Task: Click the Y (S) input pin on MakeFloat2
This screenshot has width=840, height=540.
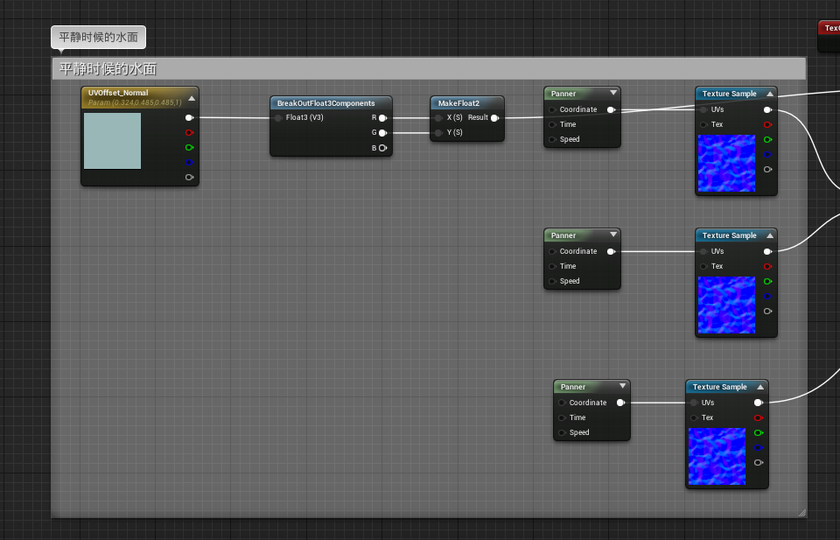Action: tap(438, 133)
